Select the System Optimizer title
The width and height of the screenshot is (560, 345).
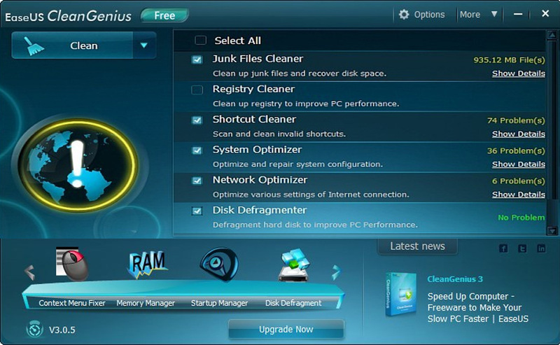pyautogui.click(x=257, y=150)
